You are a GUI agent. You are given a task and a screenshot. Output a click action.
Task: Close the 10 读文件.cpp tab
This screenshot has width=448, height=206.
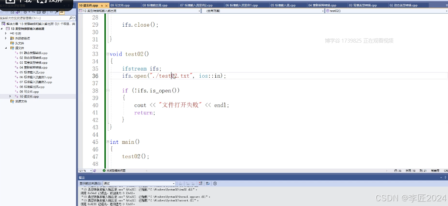tap(107, 6)
